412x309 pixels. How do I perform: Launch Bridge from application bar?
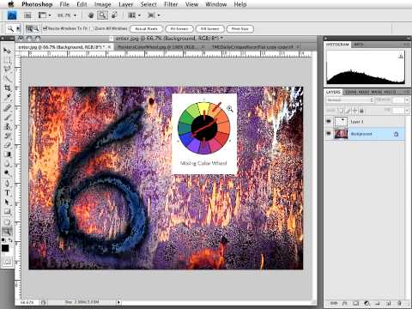pyautogui.click(x=27, y=15)
